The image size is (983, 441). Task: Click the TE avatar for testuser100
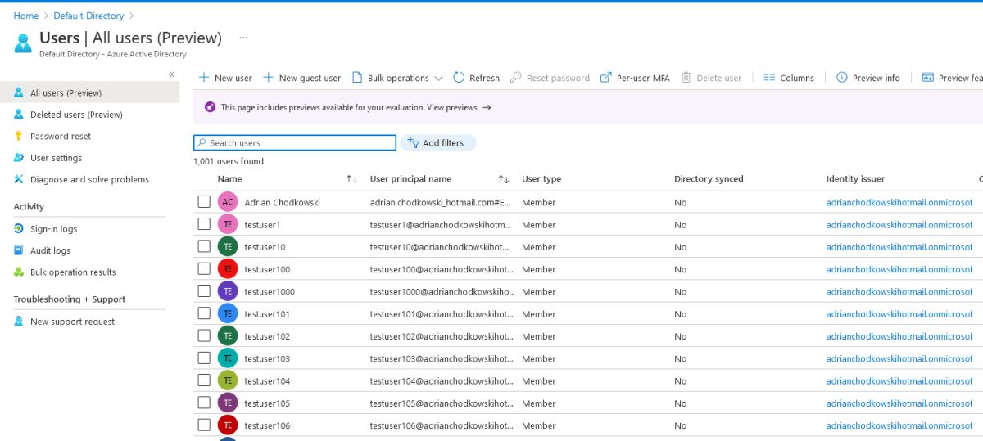[x=228, y=269]
